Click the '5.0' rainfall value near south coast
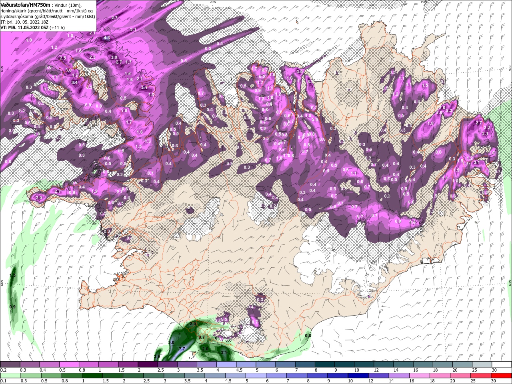 point(171,343)
